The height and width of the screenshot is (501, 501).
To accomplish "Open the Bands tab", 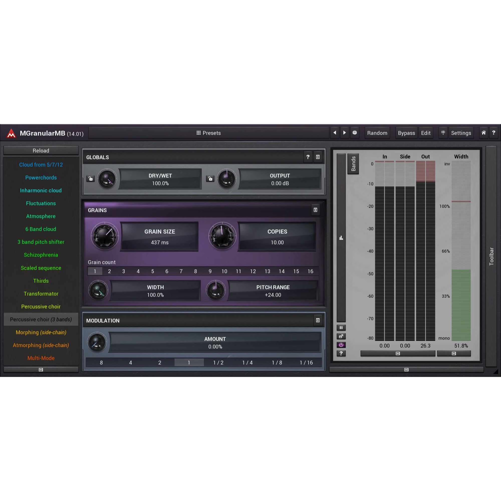I will point(353,164).
